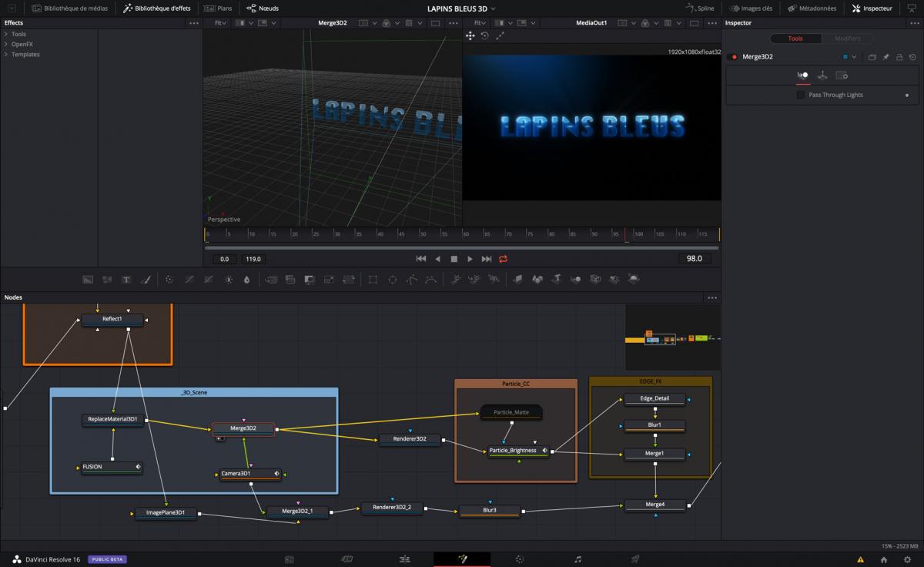
Task: Select the Paint brush tool
Action: click(x=146, y=279)
